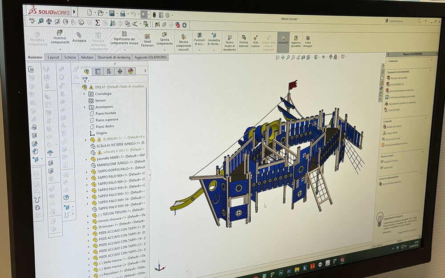Click Nuovo studio di movimento
The image size is (445, 278).
pyautogui.click(x=230, y=38)
